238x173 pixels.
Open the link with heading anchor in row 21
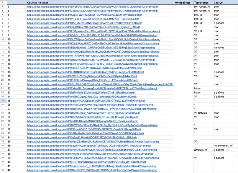click(100, 84)
